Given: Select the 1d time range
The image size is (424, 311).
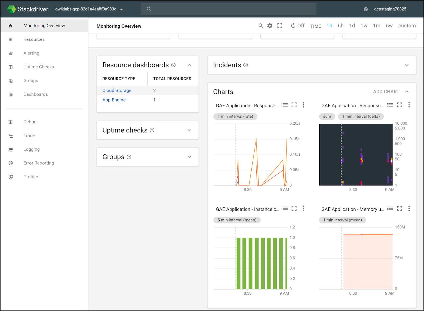Looking at the screenshot, I should point(352,26).
